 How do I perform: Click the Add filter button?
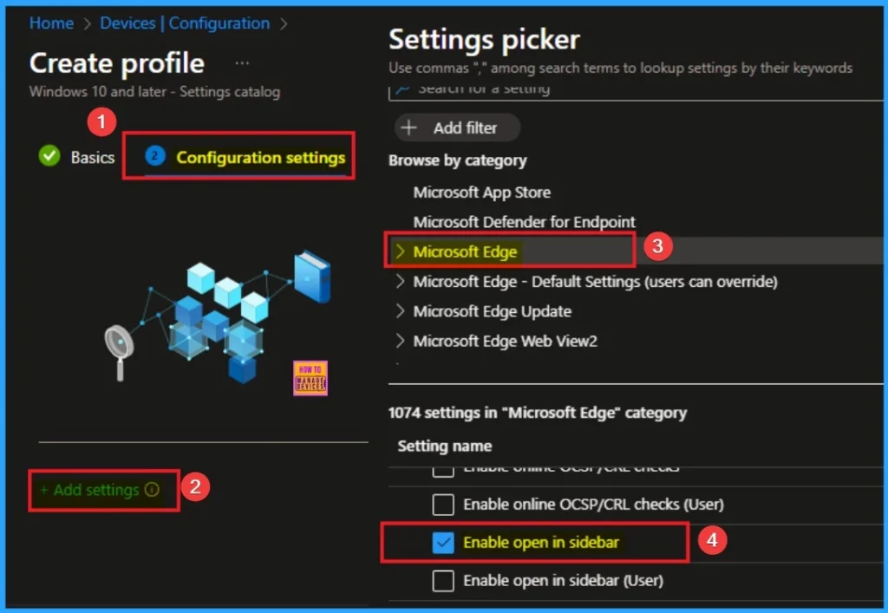click(456, 128)
